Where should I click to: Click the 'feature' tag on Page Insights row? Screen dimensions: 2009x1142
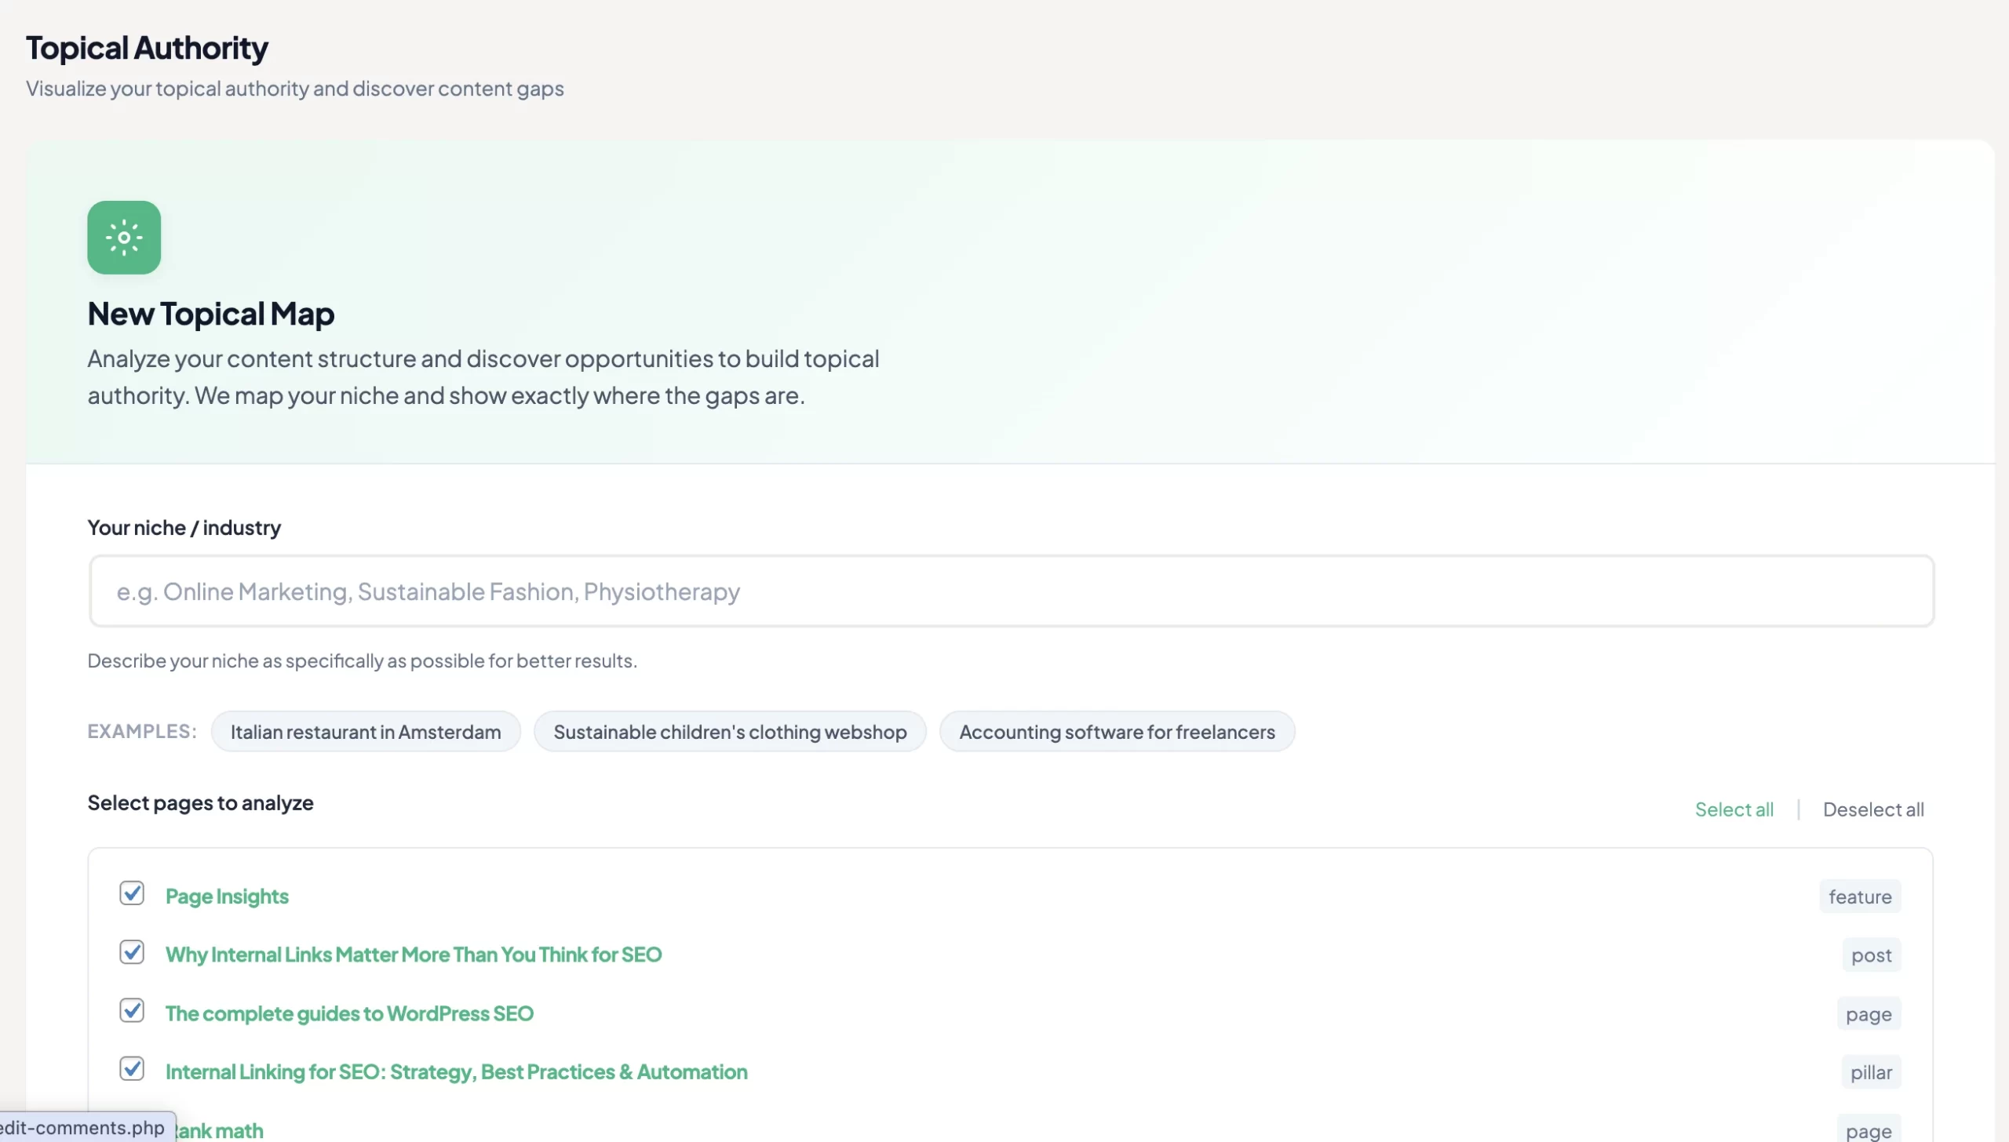pos(1860,896)
